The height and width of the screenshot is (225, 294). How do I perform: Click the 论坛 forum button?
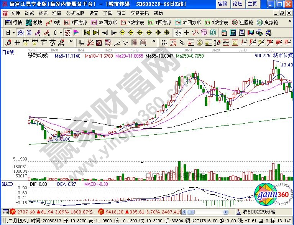237,4
